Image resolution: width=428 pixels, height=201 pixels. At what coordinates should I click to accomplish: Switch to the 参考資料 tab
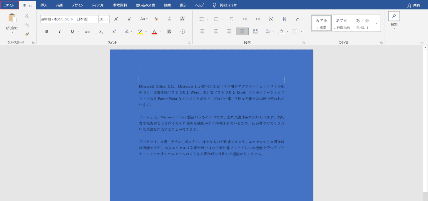[x=120, y=5]
